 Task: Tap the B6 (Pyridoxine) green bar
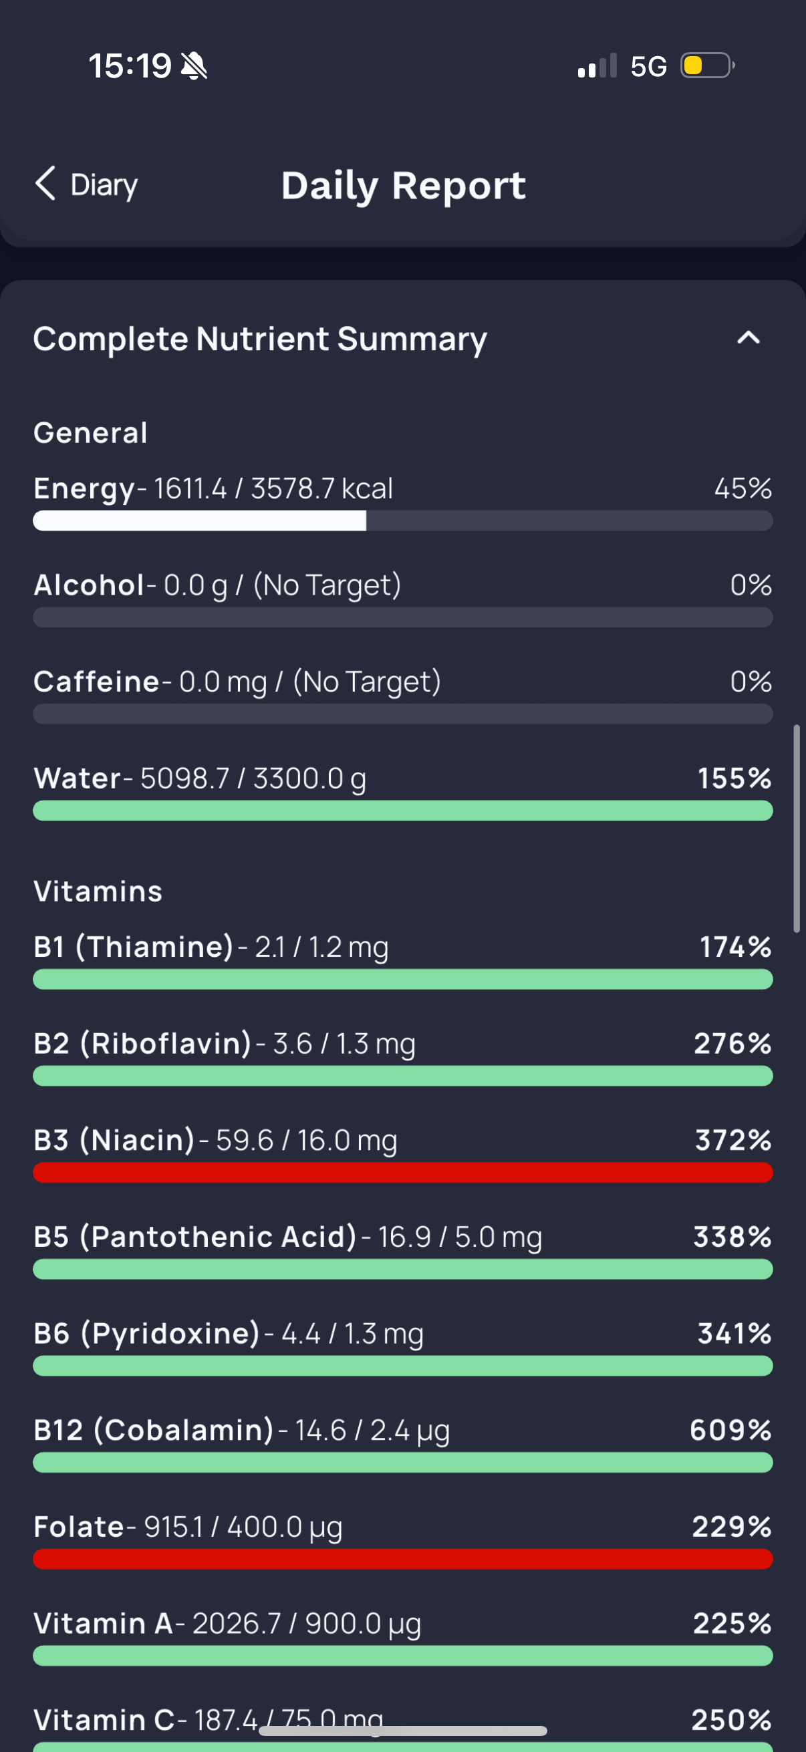coord(402,1366)
